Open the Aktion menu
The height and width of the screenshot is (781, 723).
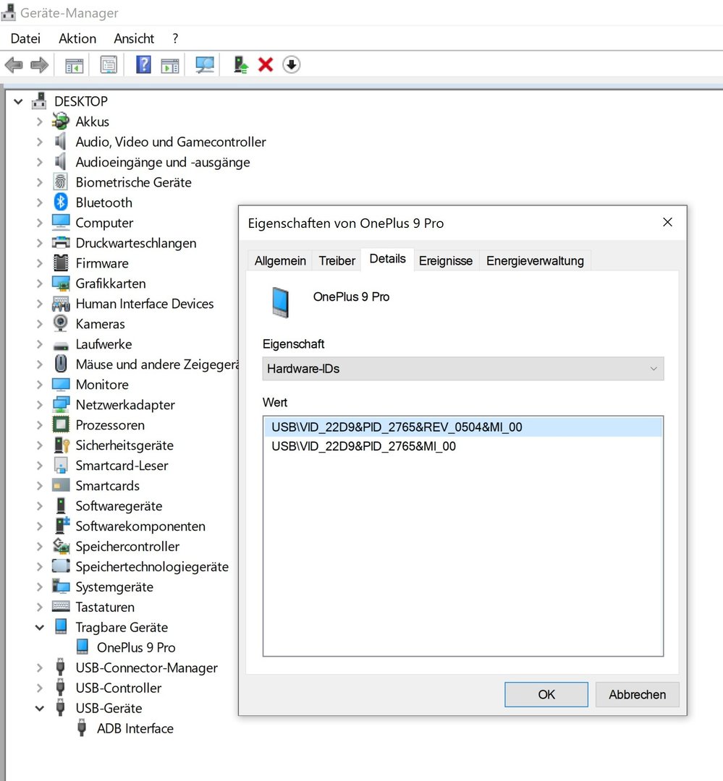[77, 38]
